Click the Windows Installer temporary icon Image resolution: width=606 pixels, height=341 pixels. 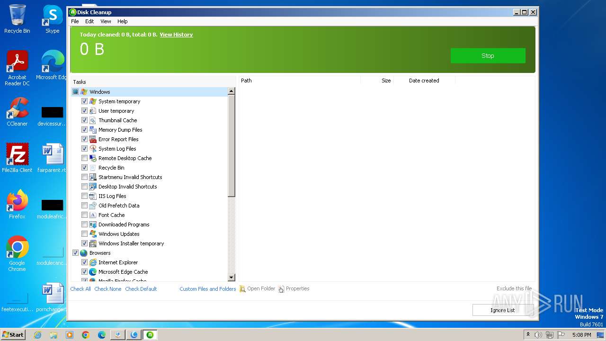(x=93, y=243)
